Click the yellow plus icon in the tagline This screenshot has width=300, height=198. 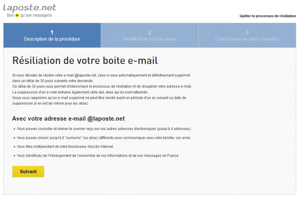[x=17, y=16]
